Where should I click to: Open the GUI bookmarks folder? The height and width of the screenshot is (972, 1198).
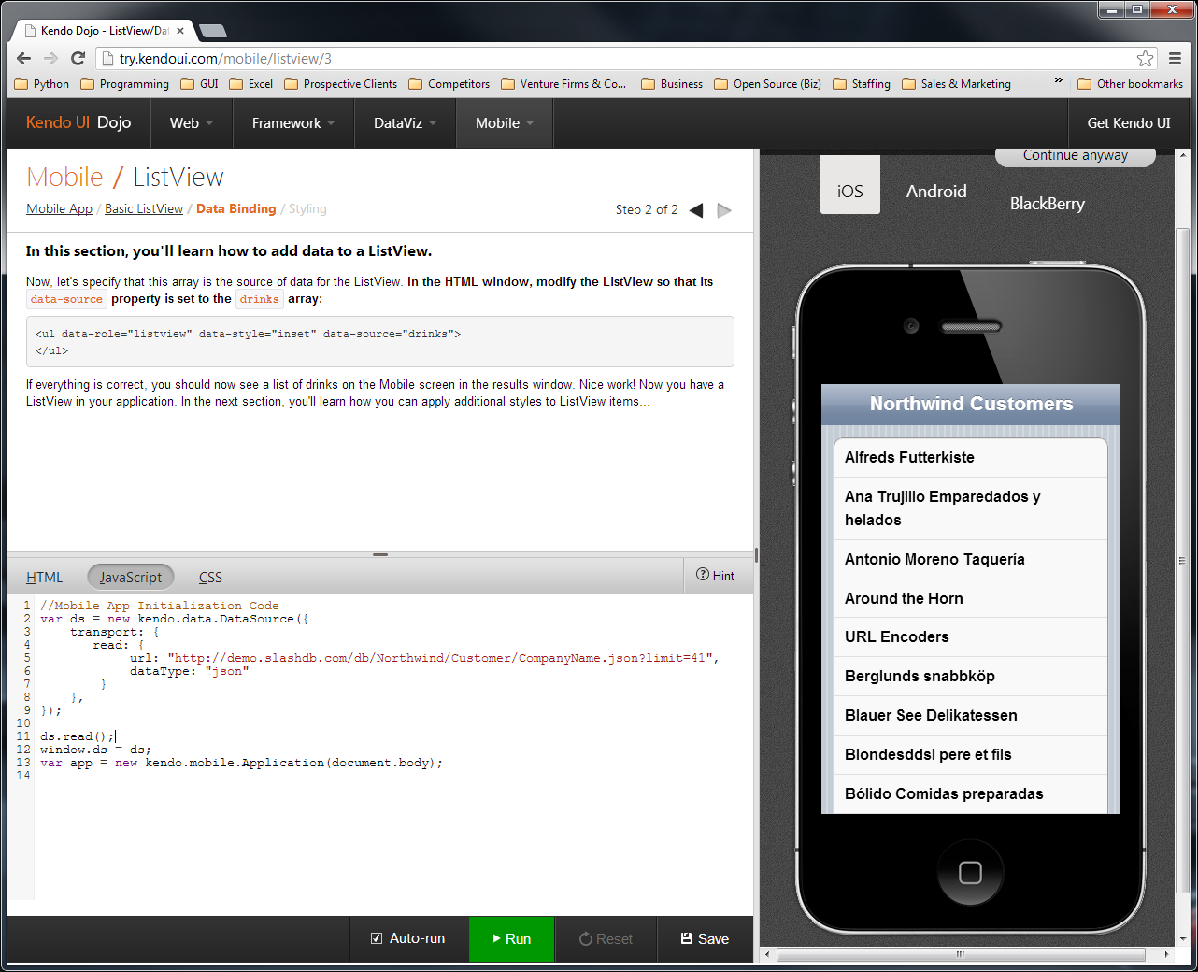click(200, 84)
